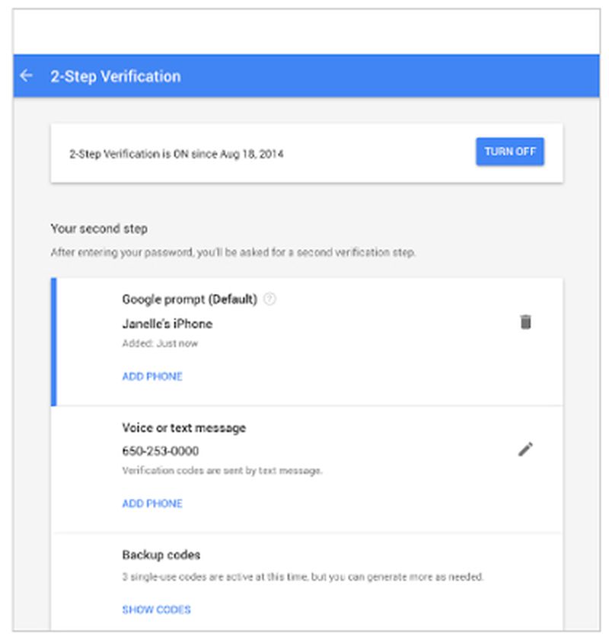This screenshot has height=640, width=609.
Task: Delete Janelle's iPhone using the trash icon
Action: coord(525,323)
